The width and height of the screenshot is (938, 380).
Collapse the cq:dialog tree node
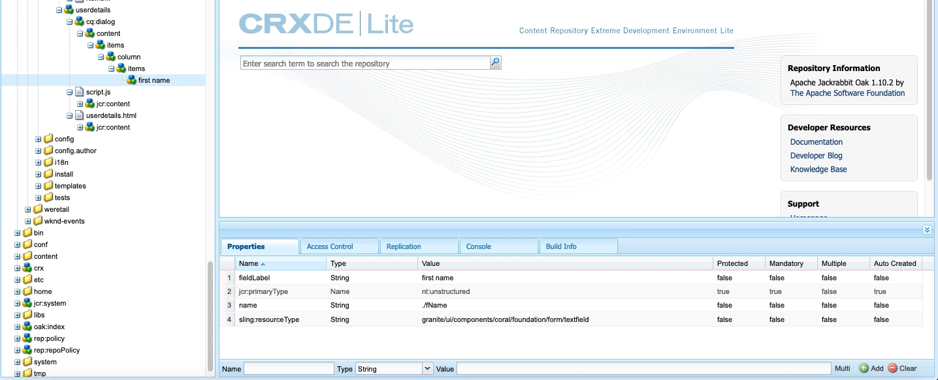pos(70,22)
